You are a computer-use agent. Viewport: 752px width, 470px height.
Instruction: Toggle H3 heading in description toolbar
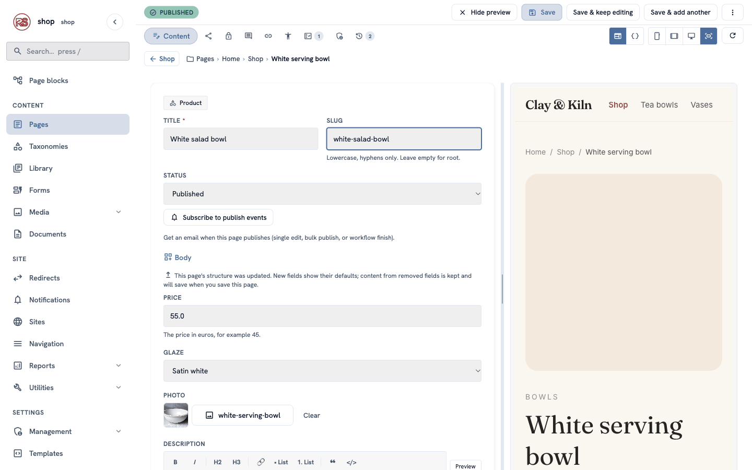coord(237,462)
